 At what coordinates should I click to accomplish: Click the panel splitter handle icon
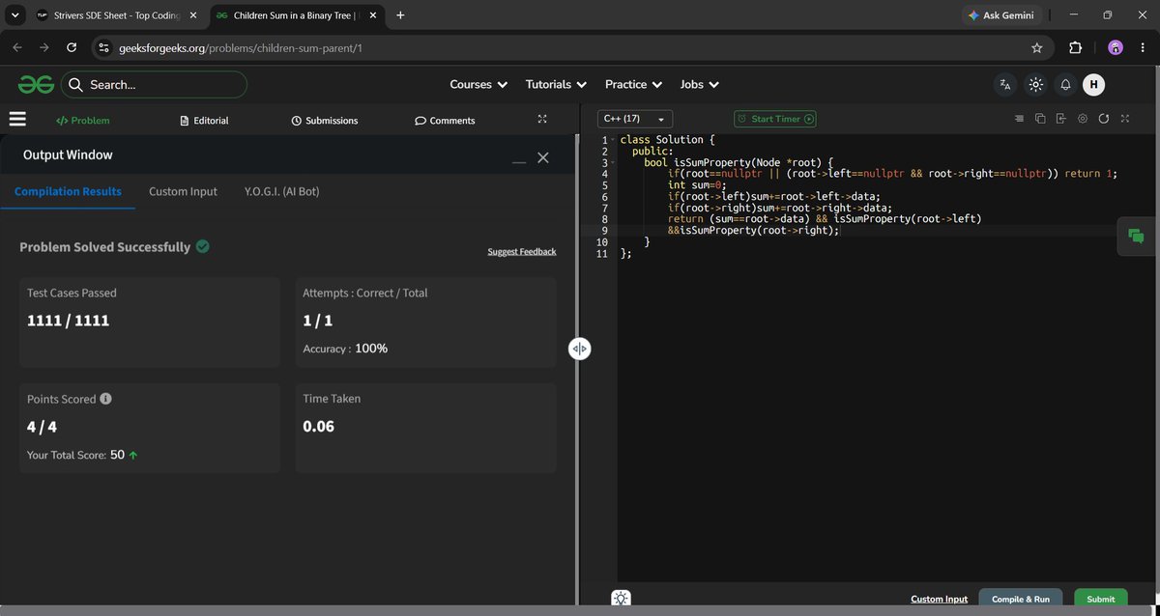579,350
